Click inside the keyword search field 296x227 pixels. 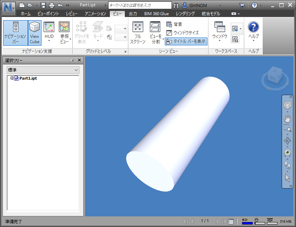click(x=140, y=5)
